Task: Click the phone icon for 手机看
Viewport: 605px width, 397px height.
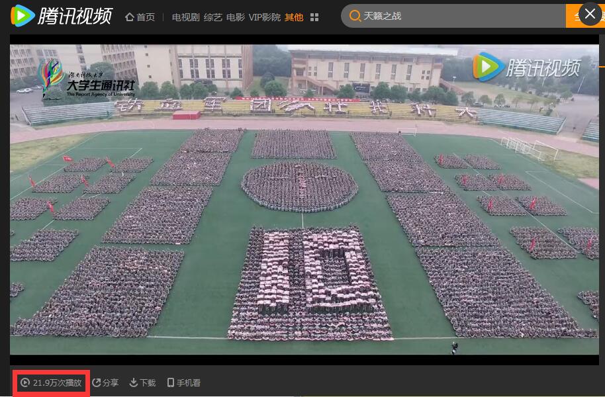Action: point(171,382)
